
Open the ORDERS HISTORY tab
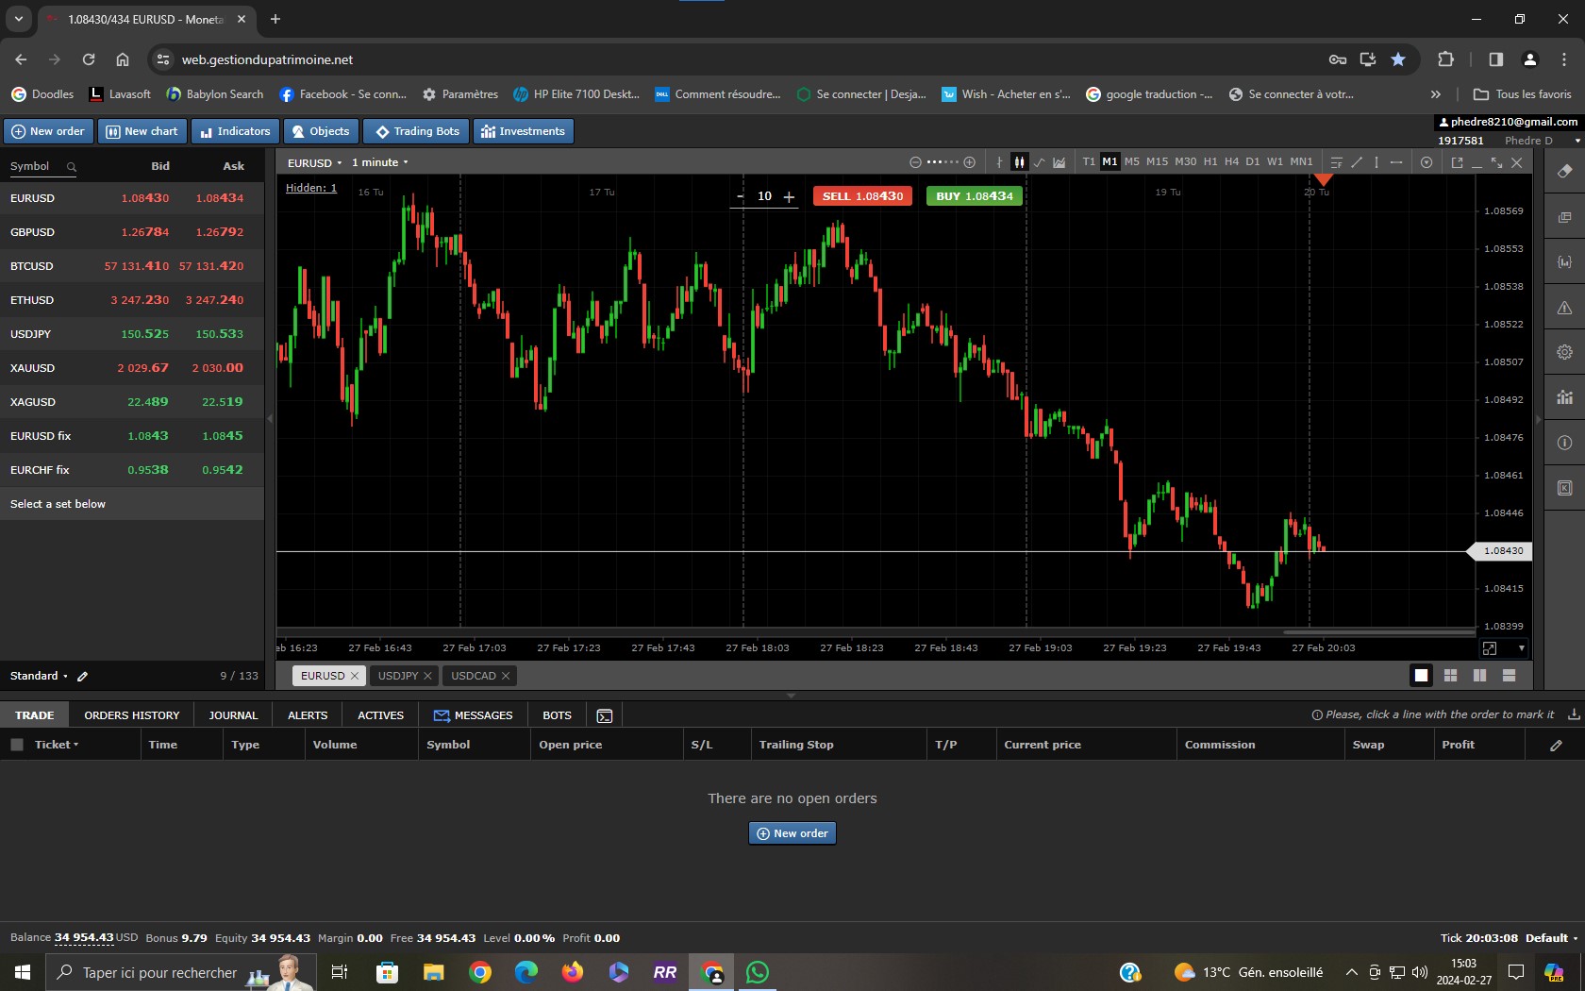pos(131,715)
